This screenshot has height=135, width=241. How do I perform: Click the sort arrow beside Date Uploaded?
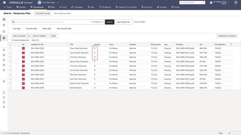pos(231,44)
